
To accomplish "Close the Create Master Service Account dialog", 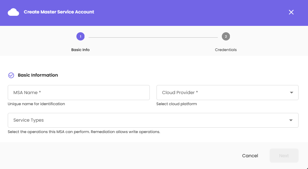I will point(291,12).
